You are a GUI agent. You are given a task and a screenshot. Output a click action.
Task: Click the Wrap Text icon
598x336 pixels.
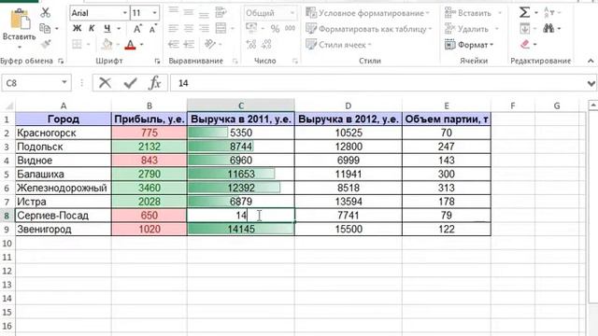pyautogui.click(x=221, y=12)
